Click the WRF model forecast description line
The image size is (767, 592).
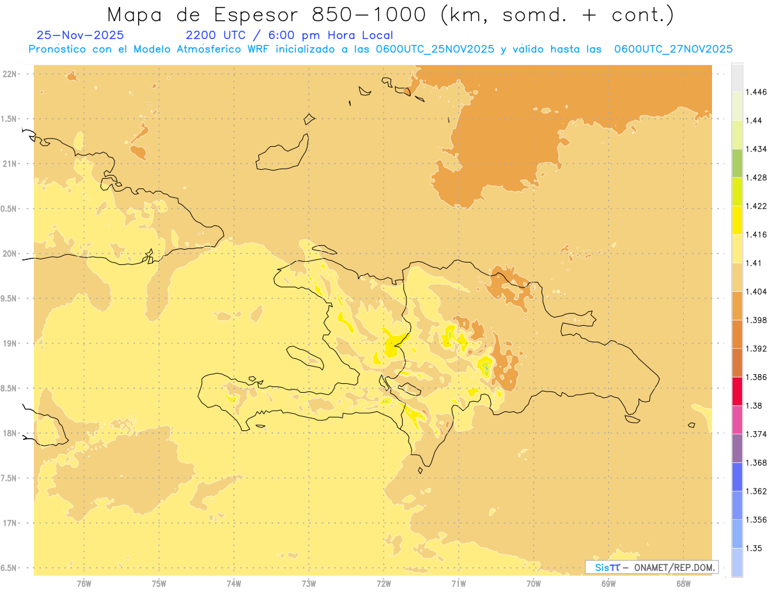pos(380,49)
